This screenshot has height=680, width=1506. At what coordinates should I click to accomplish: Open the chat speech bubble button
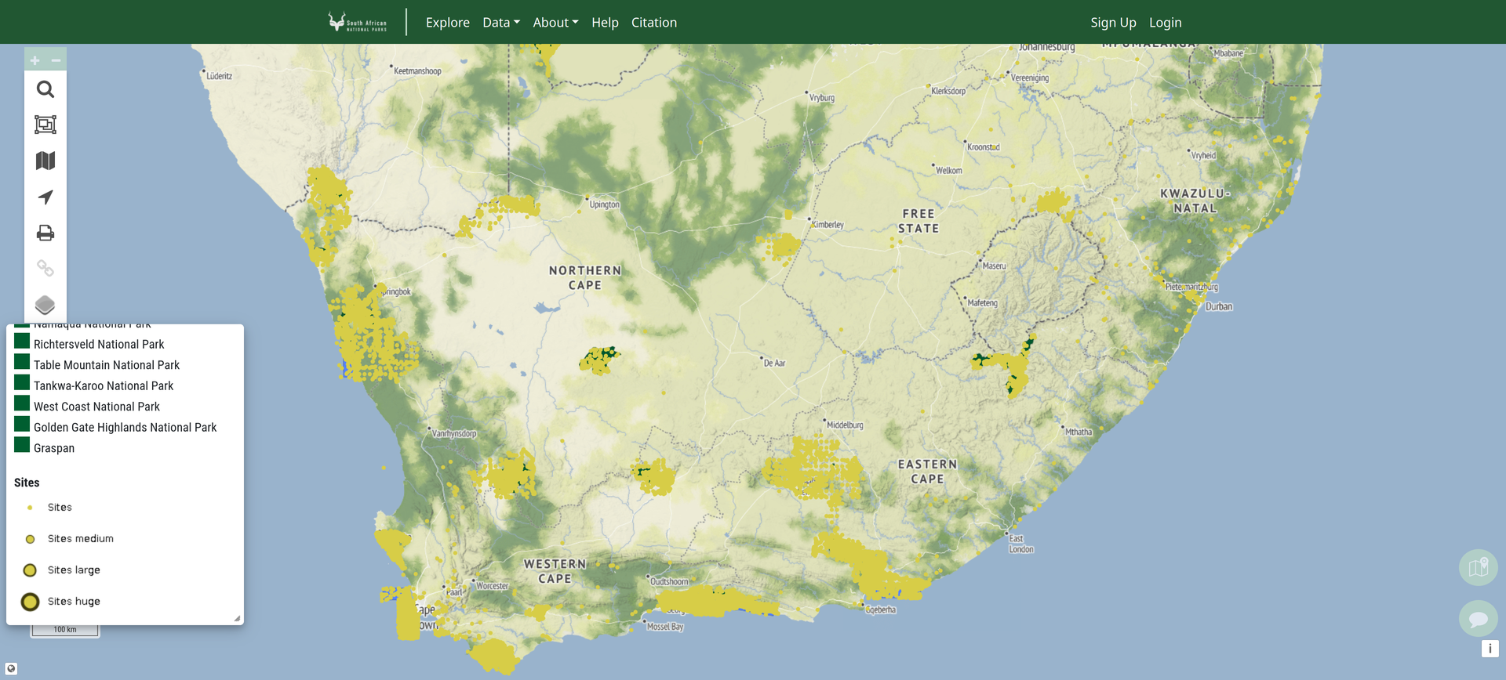(1478, 619)
